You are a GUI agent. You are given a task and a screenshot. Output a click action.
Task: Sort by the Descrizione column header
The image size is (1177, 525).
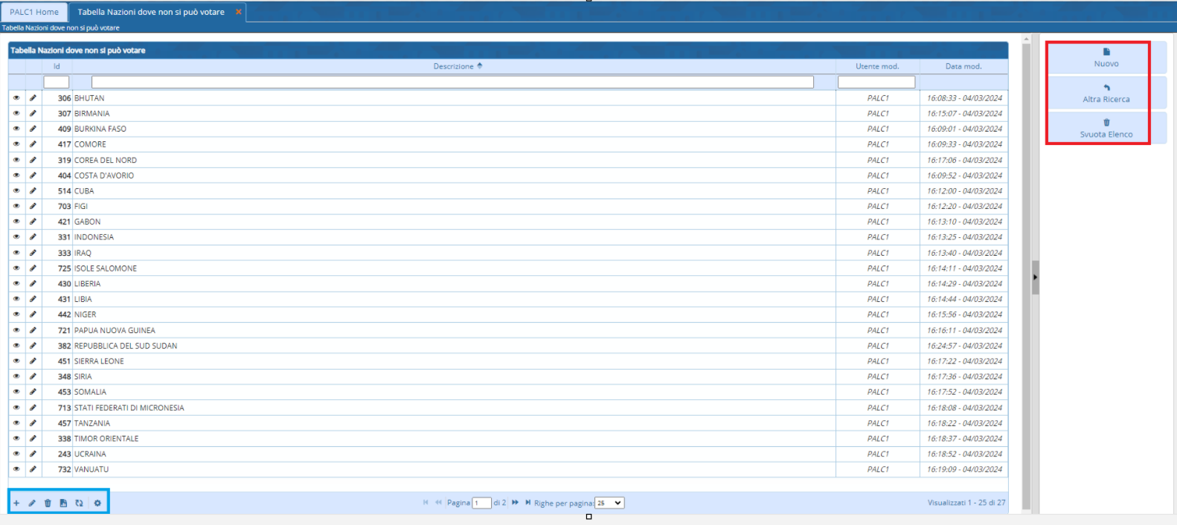click(453, 66)
